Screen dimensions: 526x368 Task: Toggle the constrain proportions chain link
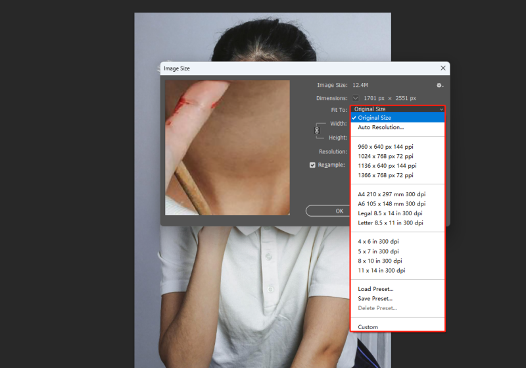coord(317,130)
